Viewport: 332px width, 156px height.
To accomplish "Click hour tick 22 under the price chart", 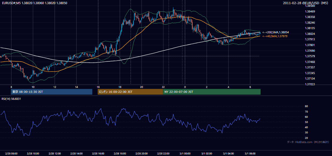I will (163, 87).
